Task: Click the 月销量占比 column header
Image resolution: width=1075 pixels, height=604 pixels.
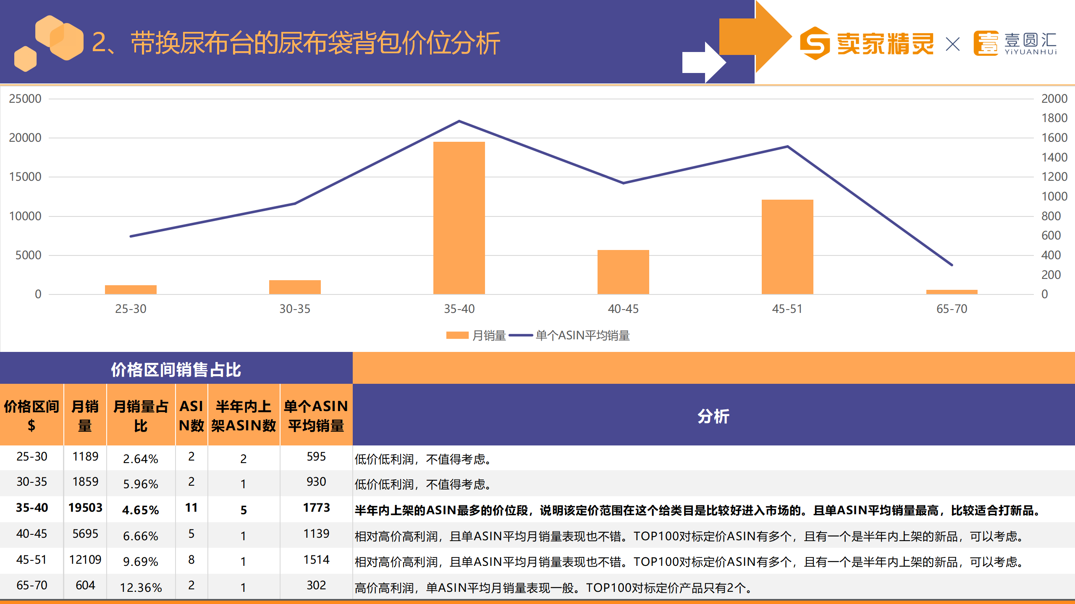Action: click(x=141, y=415)
